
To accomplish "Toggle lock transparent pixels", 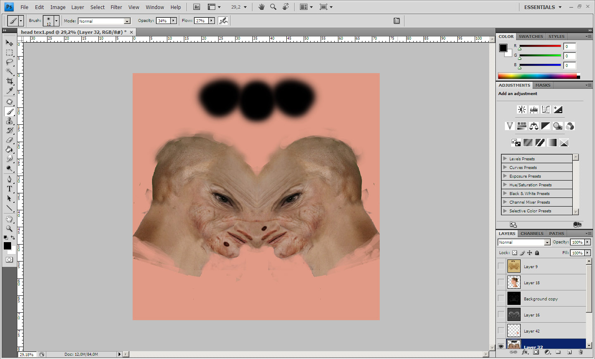I will click(514, 253).
